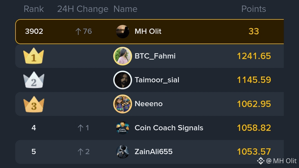Click the up arrow next to 76

click(78, 31)
